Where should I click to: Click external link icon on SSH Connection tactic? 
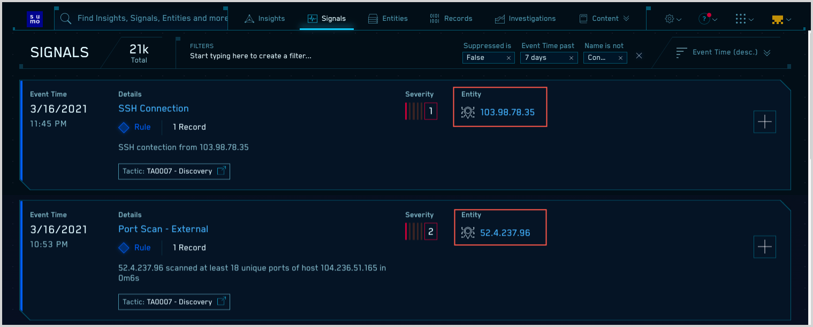point(222,172)
